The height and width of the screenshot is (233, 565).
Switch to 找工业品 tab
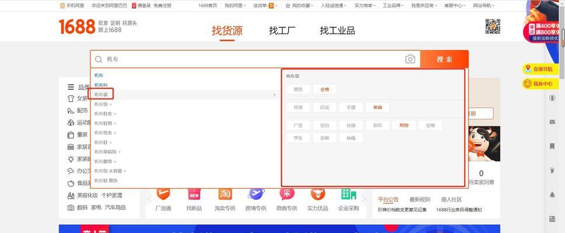337,31
